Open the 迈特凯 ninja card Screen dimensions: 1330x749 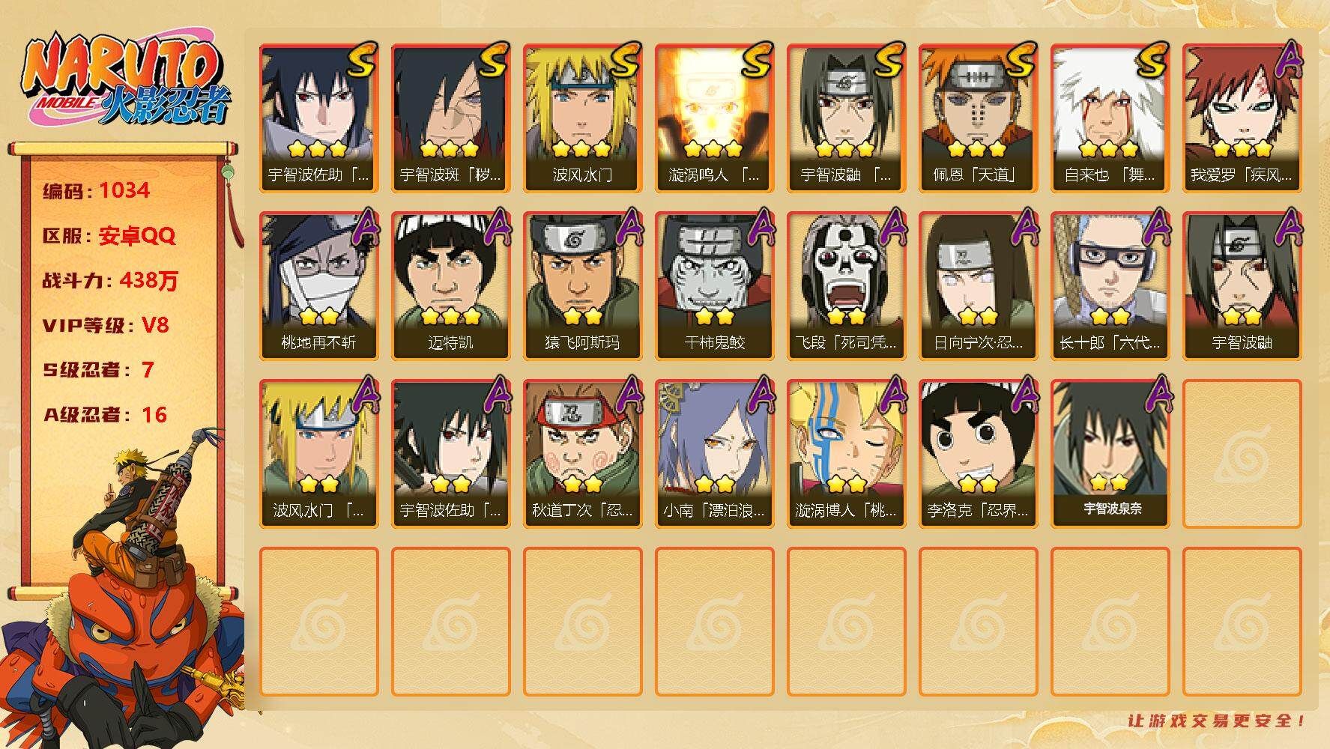pos(450,286)
